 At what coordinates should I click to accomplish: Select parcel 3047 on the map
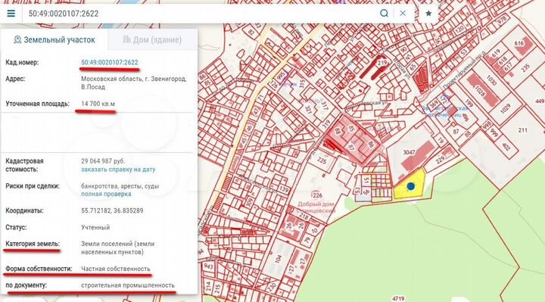click(x=409, y=152)
